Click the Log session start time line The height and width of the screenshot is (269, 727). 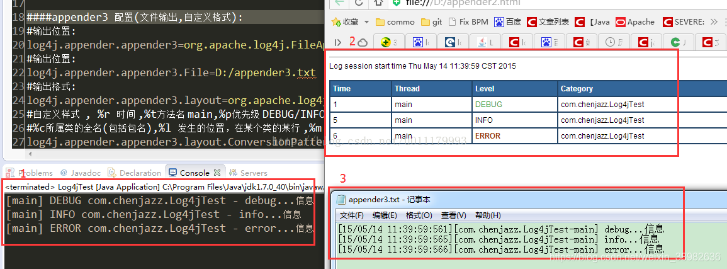coord(422,66)
